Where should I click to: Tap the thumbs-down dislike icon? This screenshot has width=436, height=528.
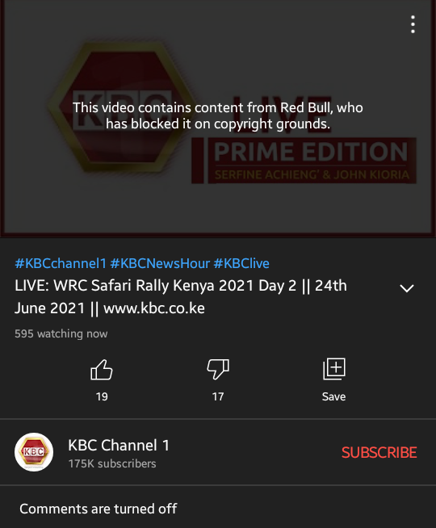218,370
